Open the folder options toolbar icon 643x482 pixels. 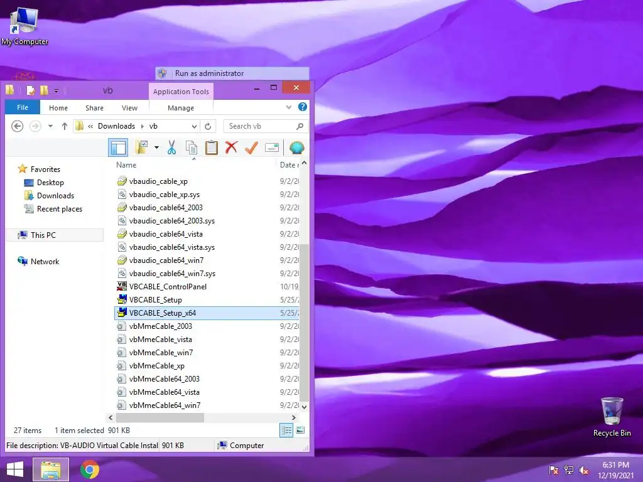pyautogui.click(x=141, y=147)
